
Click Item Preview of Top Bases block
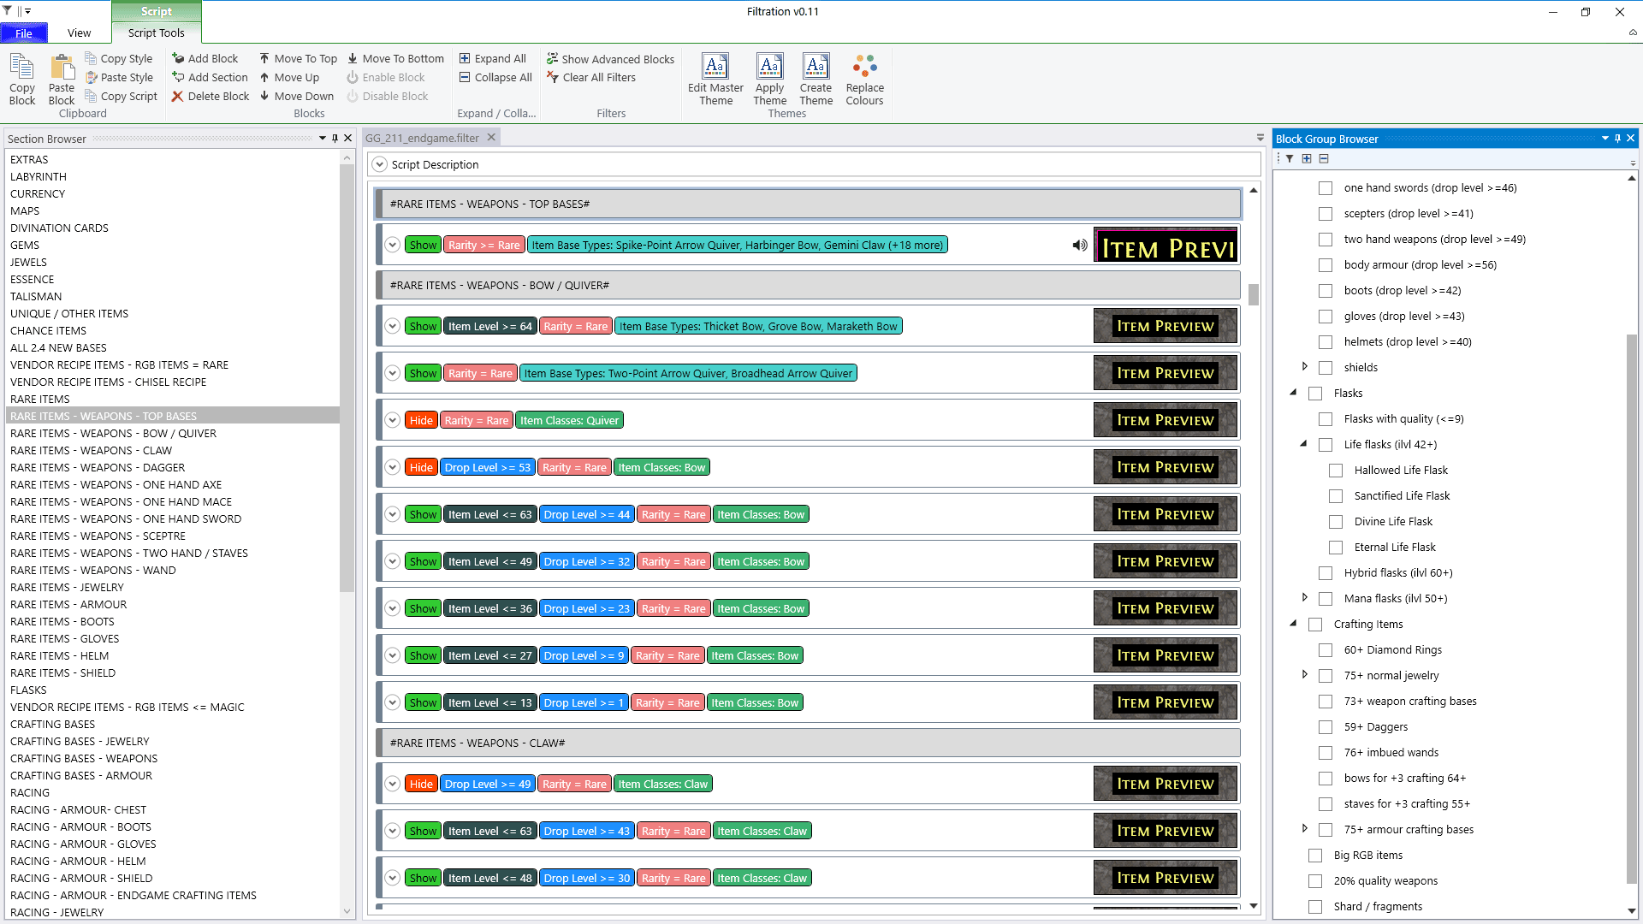click(x=1166, y=245)
